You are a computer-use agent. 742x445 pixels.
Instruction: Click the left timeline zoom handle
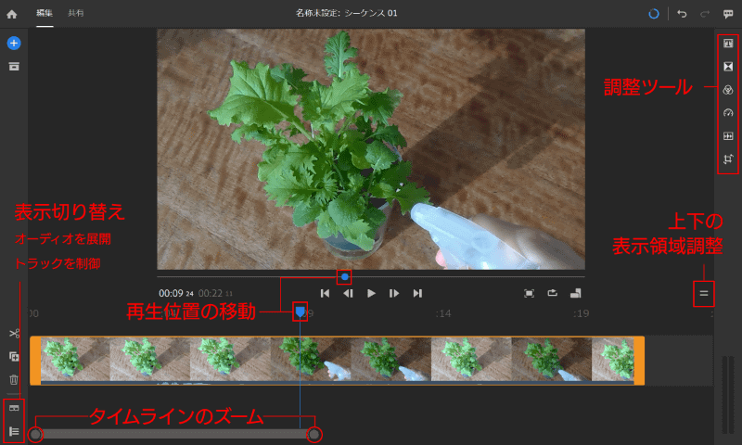click(35, 434)
